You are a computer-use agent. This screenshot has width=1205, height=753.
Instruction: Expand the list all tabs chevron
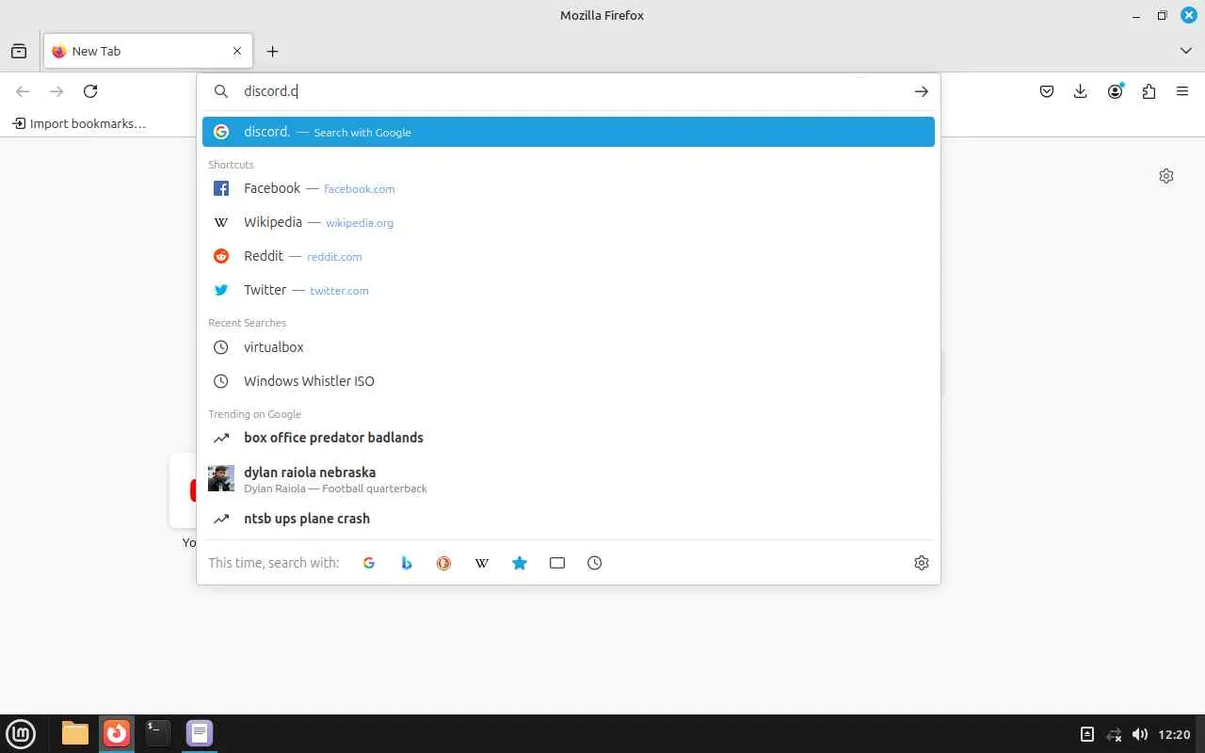(1186, 51)
